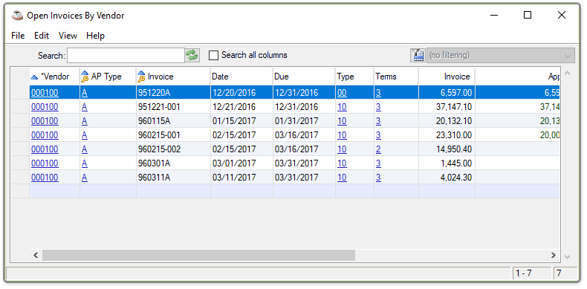The width and height of the screenshot is (587, 289).
Task: Click the Open Invoices app title icon
Action: [x=17, y=16]
